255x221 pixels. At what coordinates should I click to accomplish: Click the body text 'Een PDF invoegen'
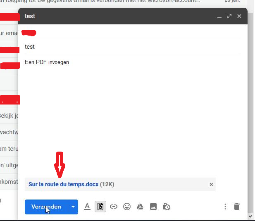tap(47, 62)
